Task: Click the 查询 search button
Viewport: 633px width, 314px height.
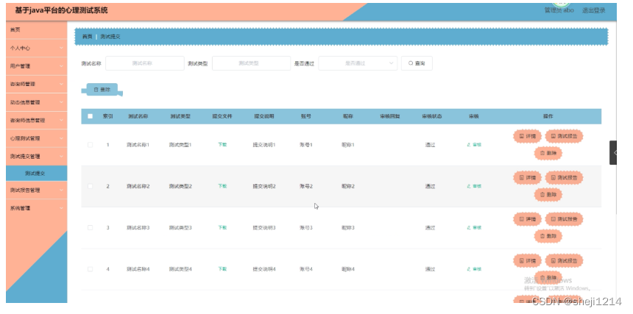Action: pos(417,63)
